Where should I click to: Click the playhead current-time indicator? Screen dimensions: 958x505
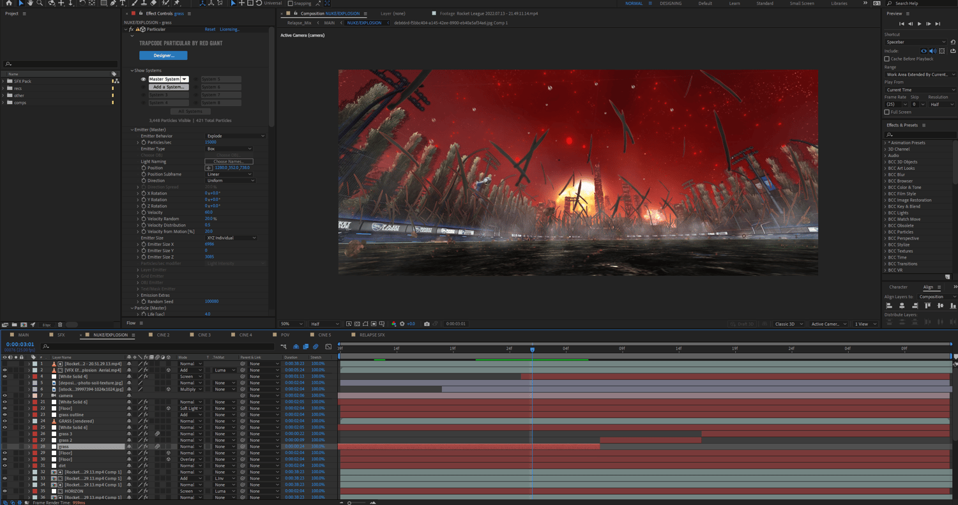(532, 349)
